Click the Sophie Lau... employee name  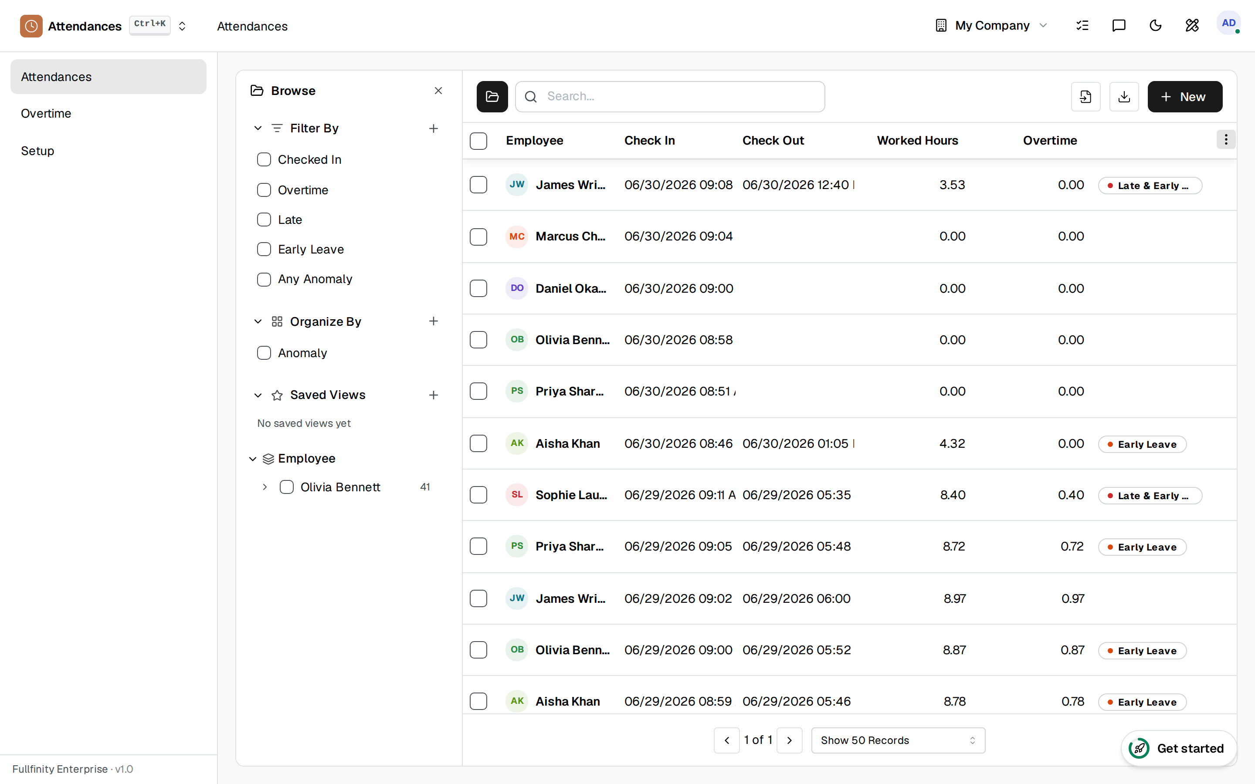[571, 495]
